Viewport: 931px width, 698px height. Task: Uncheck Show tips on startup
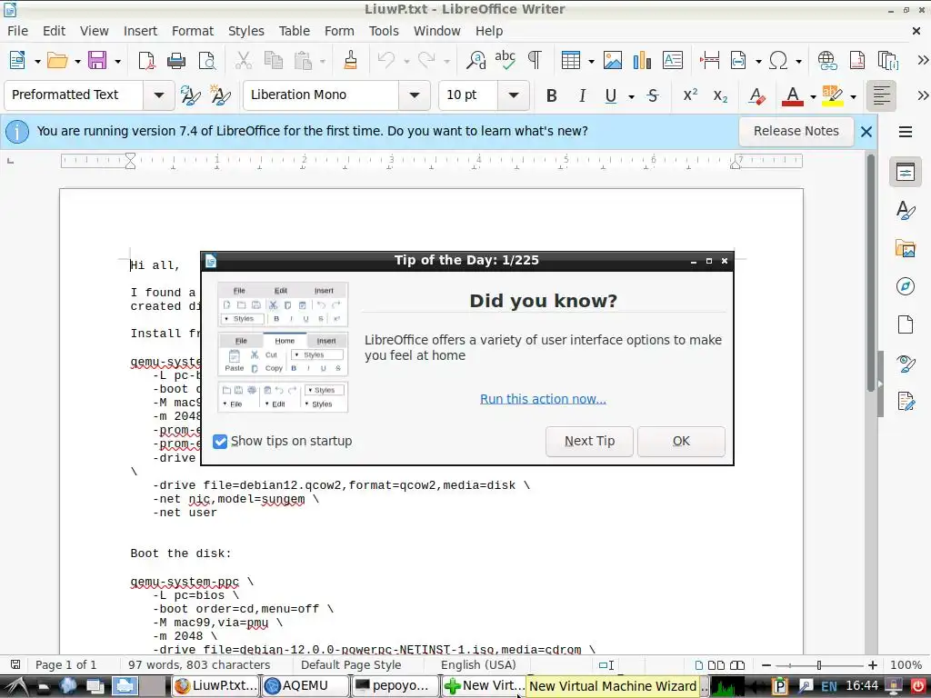220,442
